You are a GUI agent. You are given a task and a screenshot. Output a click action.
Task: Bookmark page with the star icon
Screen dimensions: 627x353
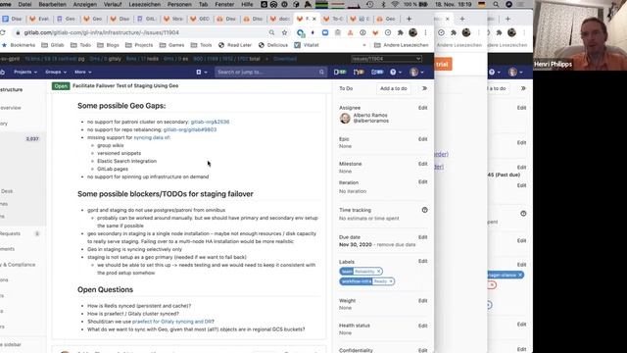(x=284, y=32)
